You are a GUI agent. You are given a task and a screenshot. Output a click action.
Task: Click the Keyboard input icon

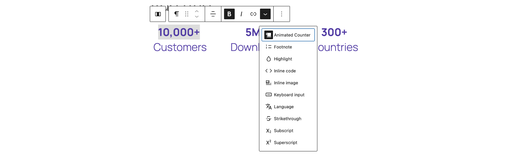click(269, 95)
